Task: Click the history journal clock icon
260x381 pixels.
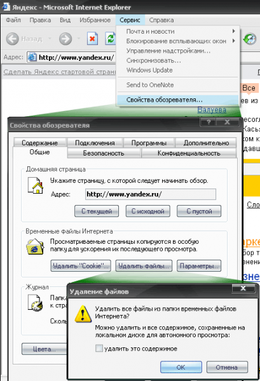Action: pyautogui.click(x=35, y=303)
